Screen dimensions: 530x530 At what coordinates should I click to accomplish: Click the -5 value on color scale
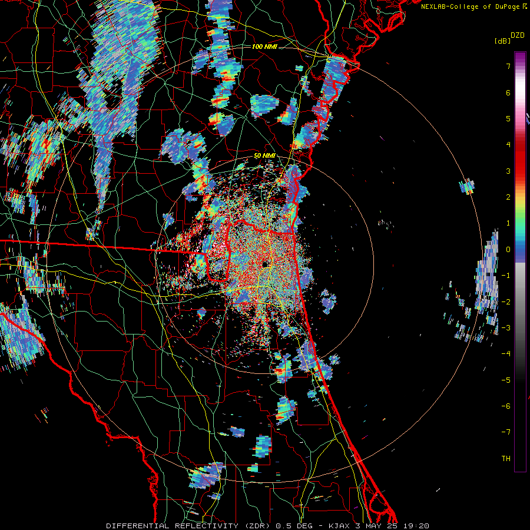pyautogui.click(x=506, y=380)
